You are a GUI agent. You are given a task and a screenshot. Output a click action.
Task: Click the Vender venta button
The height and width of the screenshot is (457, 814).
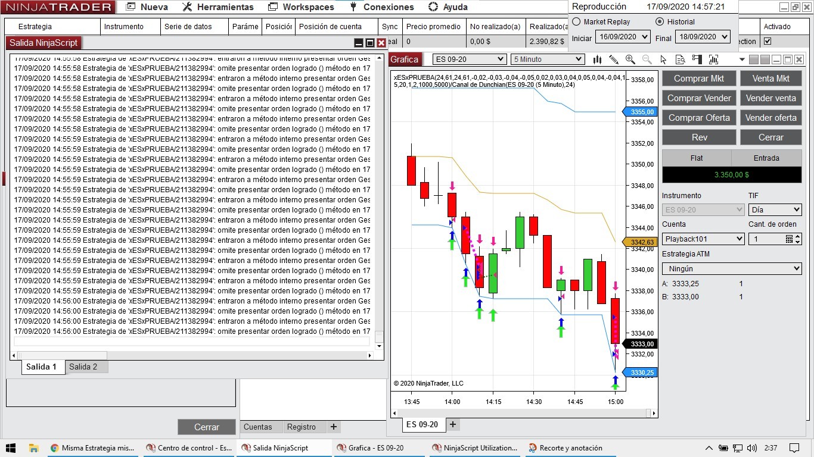771,98
